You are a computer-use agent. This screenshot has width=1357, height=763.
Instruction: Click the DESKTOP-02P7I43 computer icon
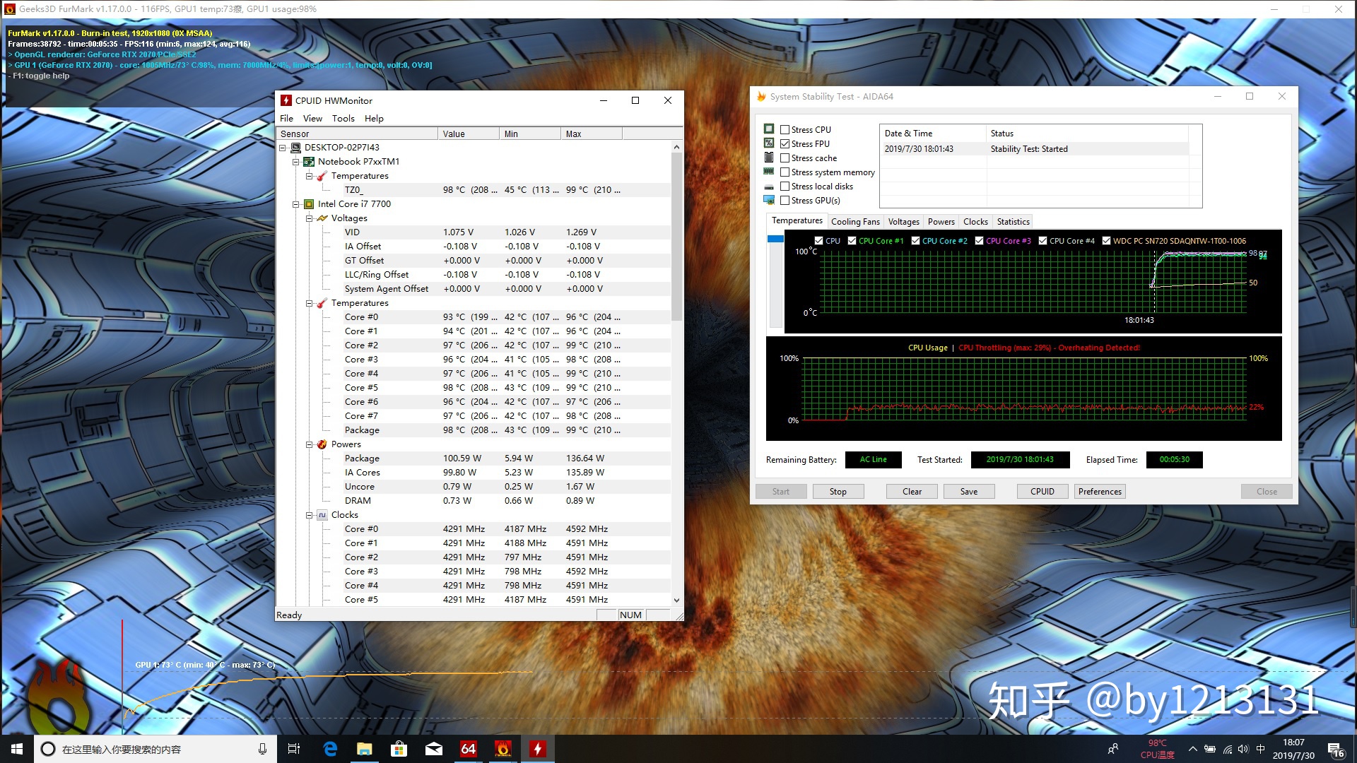[x=295, y=148]
